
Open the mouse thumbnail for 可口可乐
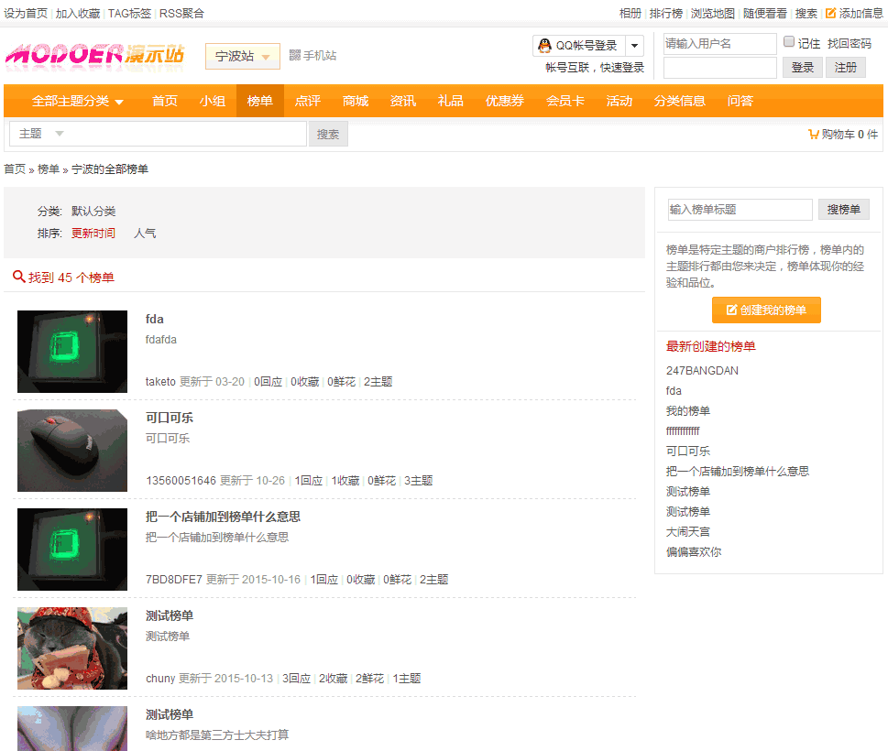point(72,451)
